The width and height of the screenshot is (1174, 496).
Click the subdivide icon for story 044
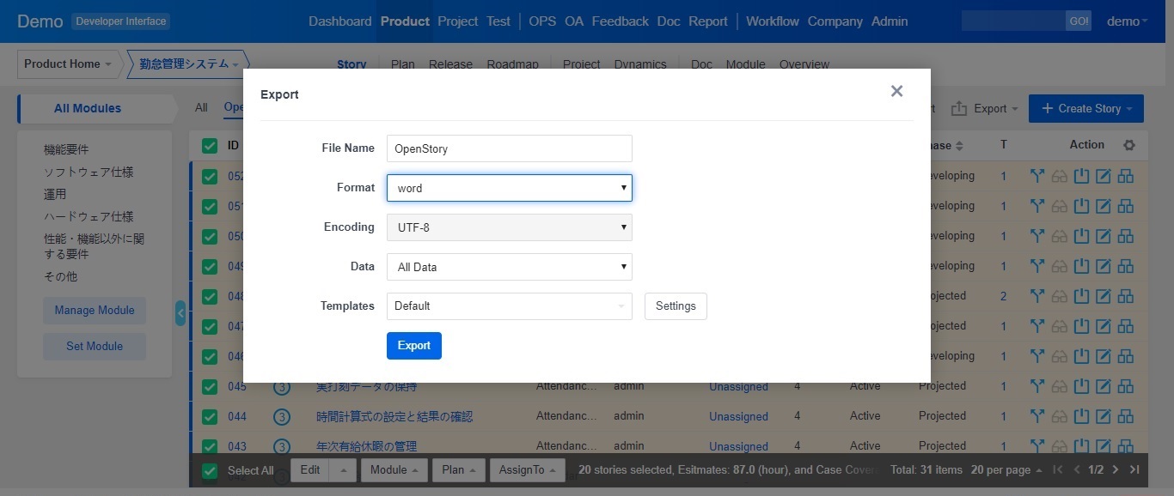[1125, 416]
